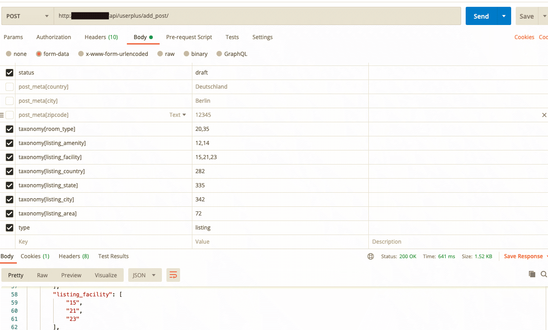This screenshot has width=548, height=330.
Task: Remove the post_meta[zipcode] row with X icon
Action: click(544, 115)
